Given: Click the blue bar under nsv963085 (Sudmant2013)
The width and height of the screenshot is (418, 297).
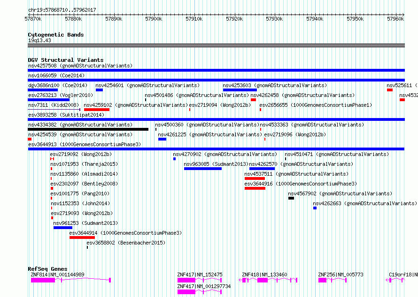Looking at the screenshot, I should point(202,169).
